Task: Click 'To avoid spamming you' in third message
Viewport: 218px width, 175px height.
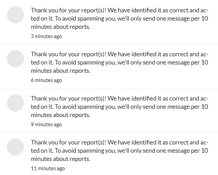Action: [86, 107]
